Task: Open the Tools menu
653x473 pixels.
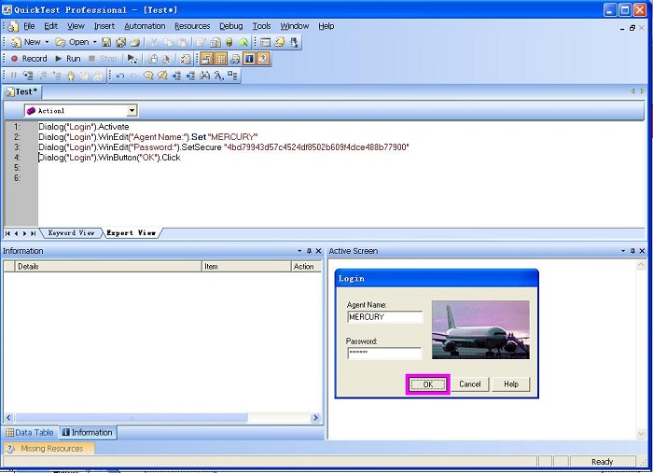Action: (261, 26)
